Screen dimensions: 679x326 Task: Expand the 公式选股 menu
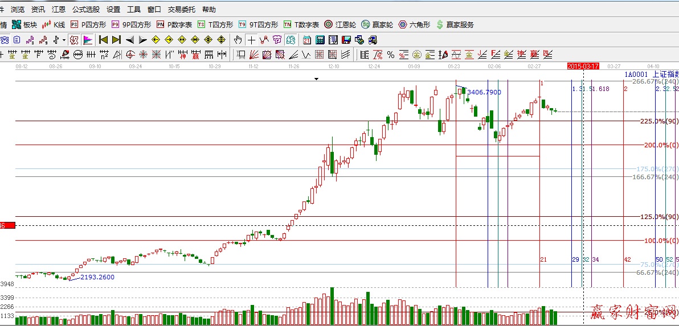[x=85, y=10]
